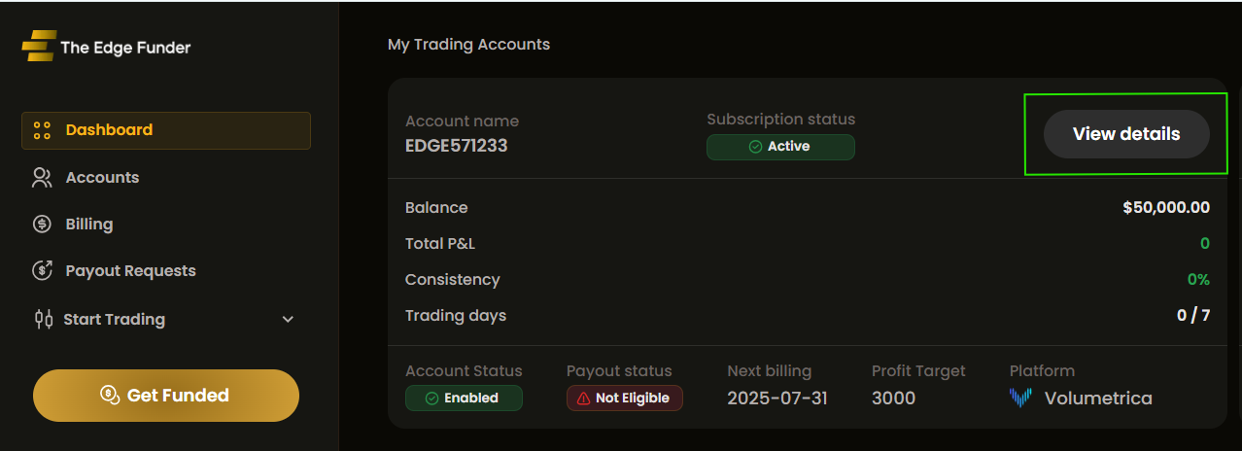Open View details for EDGE571233

coord(1126,134)
